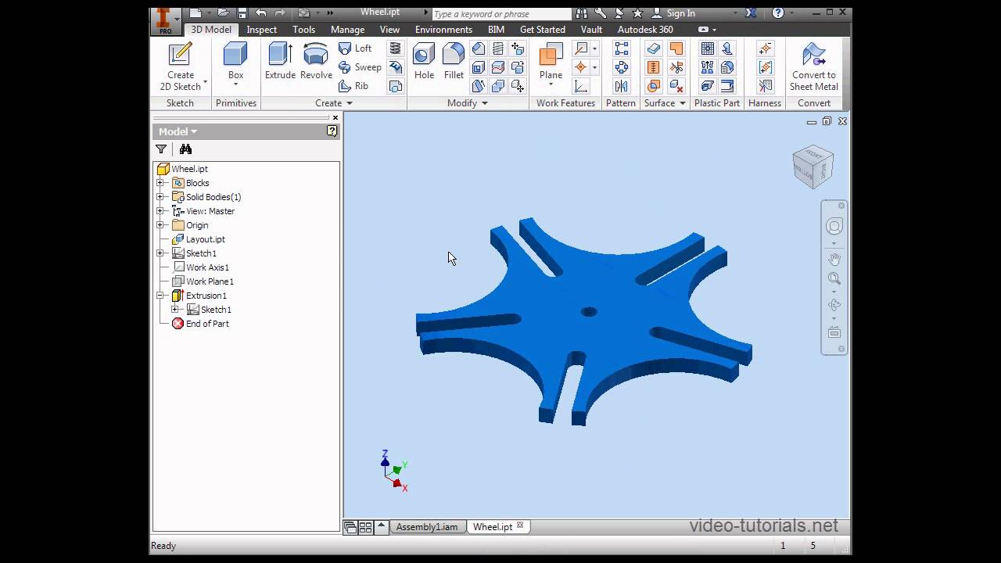Activate the Revolve tool
This screenshot has width=1001, height=563.
coord(316,61)
